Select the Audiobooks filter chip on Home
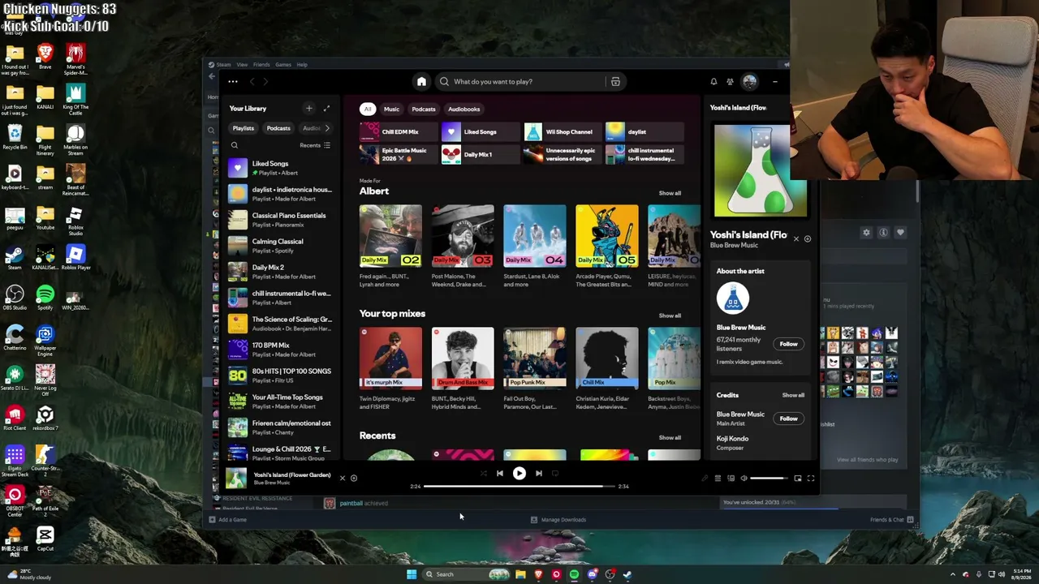Viewport: 1039px width, 584px height. coord(464,109)
